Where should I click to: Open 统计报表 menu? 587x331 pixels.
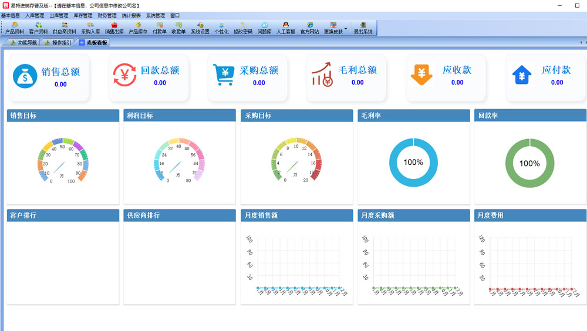pyautogui.click(x=131, y=15)
